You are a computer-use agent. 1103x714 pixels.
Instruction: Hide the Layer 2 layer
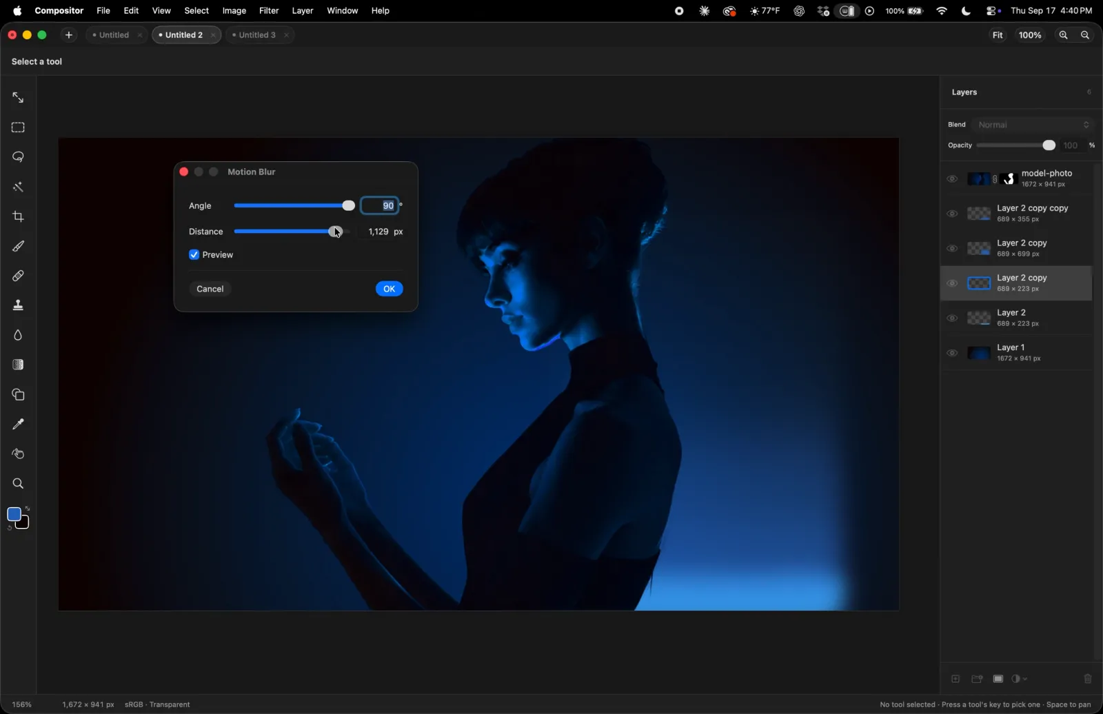pos(952,318)
